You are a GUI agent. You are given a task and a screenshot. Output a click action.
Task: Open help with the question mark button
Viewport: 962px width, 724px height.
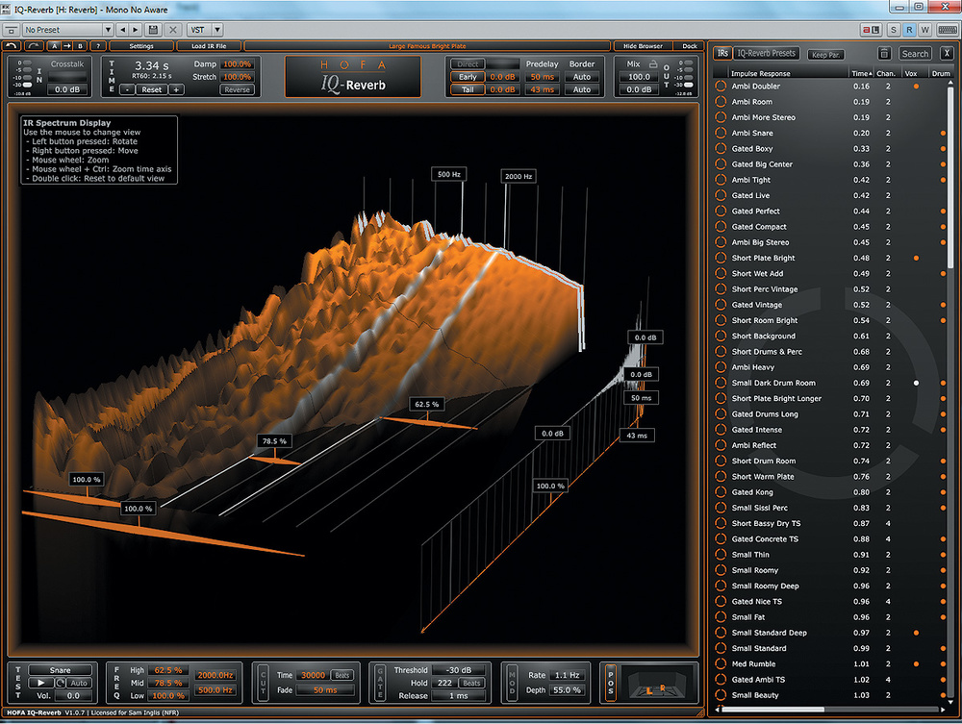98,45
